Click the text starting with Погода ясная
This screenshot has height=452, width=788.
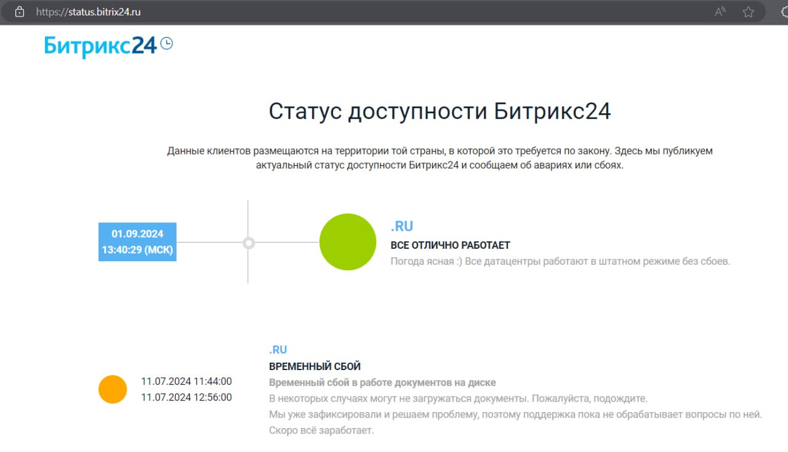560,261
